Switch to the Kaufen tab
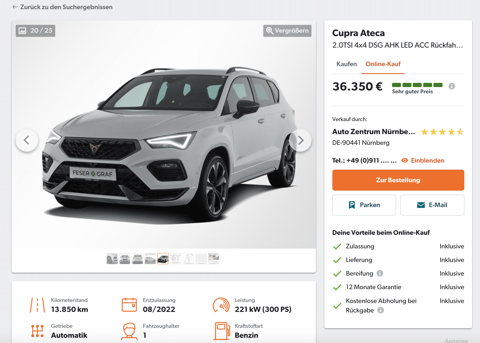Viewport: 480px width, 343px height. [x=347, y=64]
